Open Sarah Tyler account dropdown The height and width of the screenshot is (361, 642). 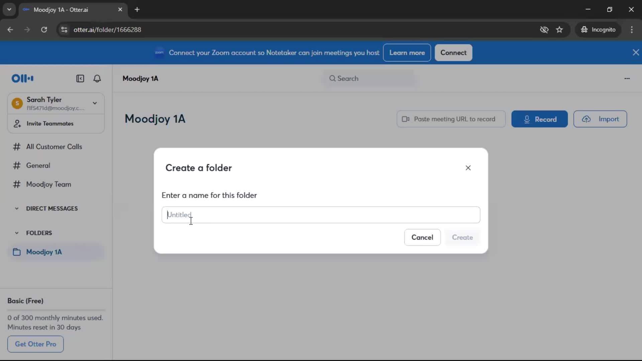pos(95,103)
